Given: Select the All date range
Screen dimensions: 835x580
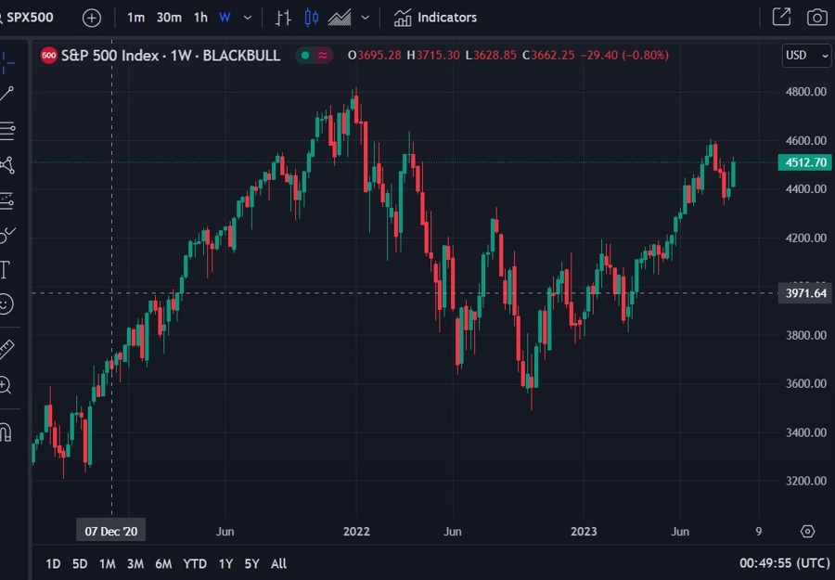Looking at the screenshot, I should [278, 563].
